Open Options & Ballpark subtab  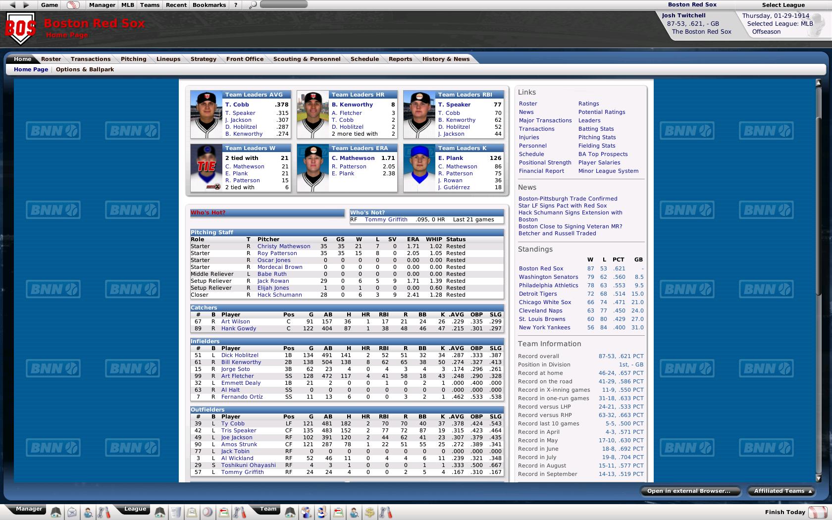[85, 69]
